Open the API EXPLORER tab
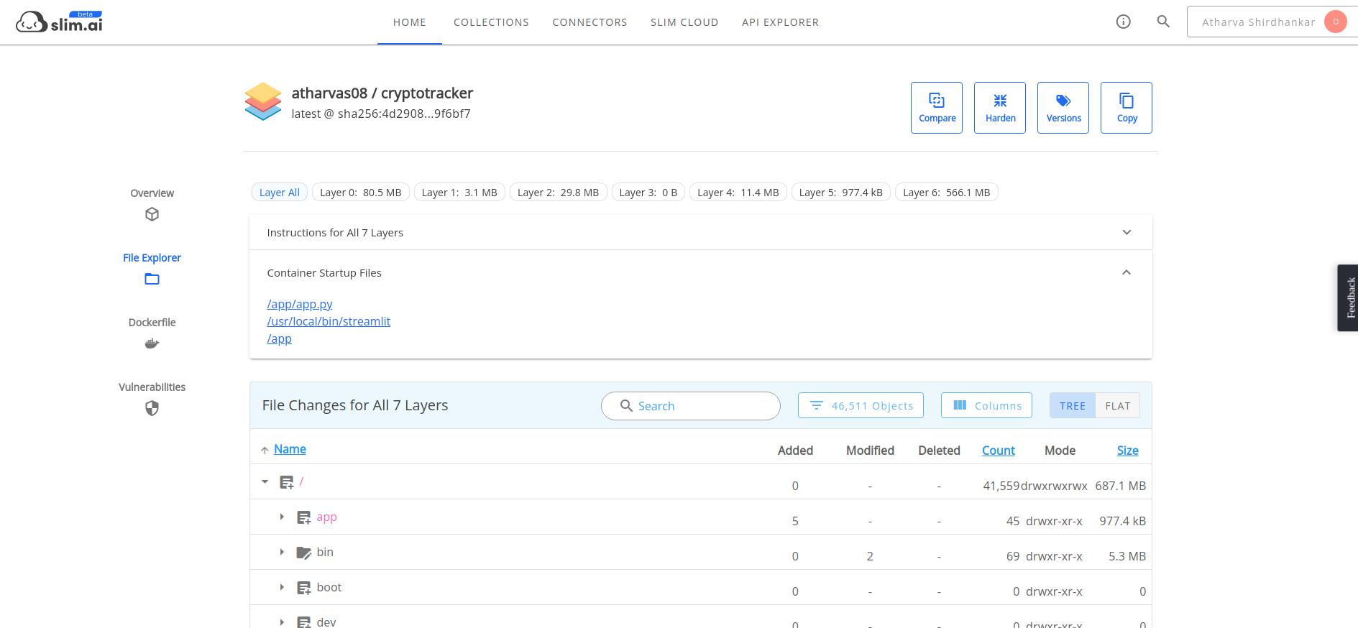The width and height of the screenshot is (1358, 628). click(x=780, y=22)
